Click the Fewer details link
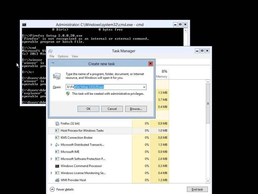Screen dimensions: 258x194 pyautogui.click(x=65, y=189)
